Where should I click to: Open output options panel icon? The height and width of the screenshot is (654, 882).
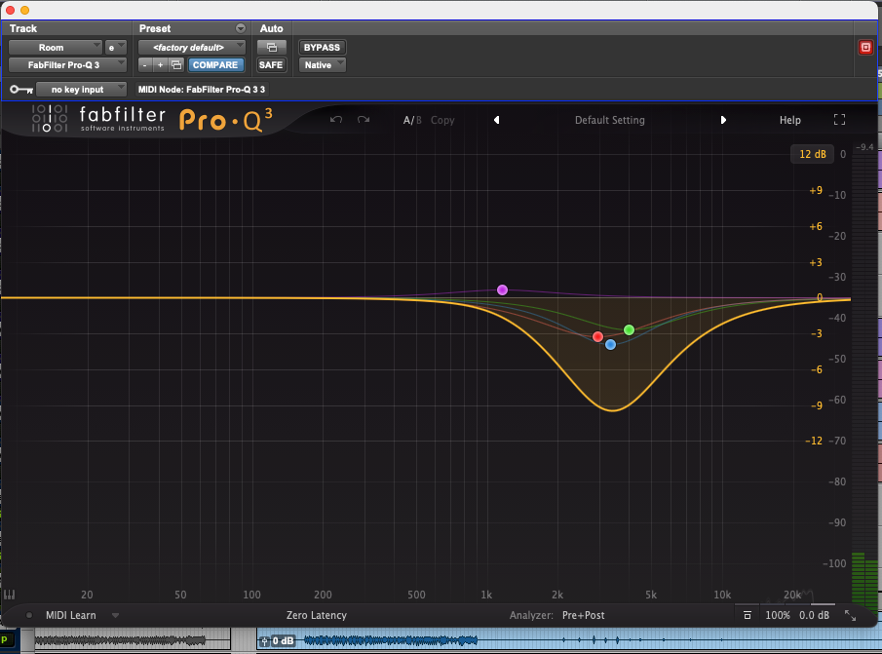pyautogui.click(x=747, y=615)
